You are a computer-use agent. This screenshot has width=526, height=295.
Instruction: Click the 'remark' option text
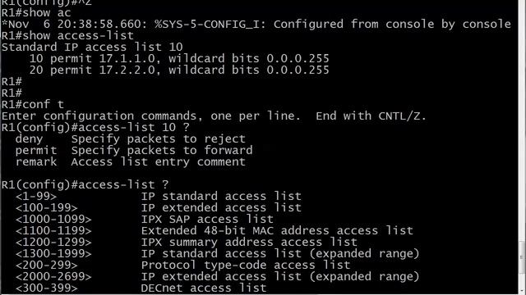[36, 162]
